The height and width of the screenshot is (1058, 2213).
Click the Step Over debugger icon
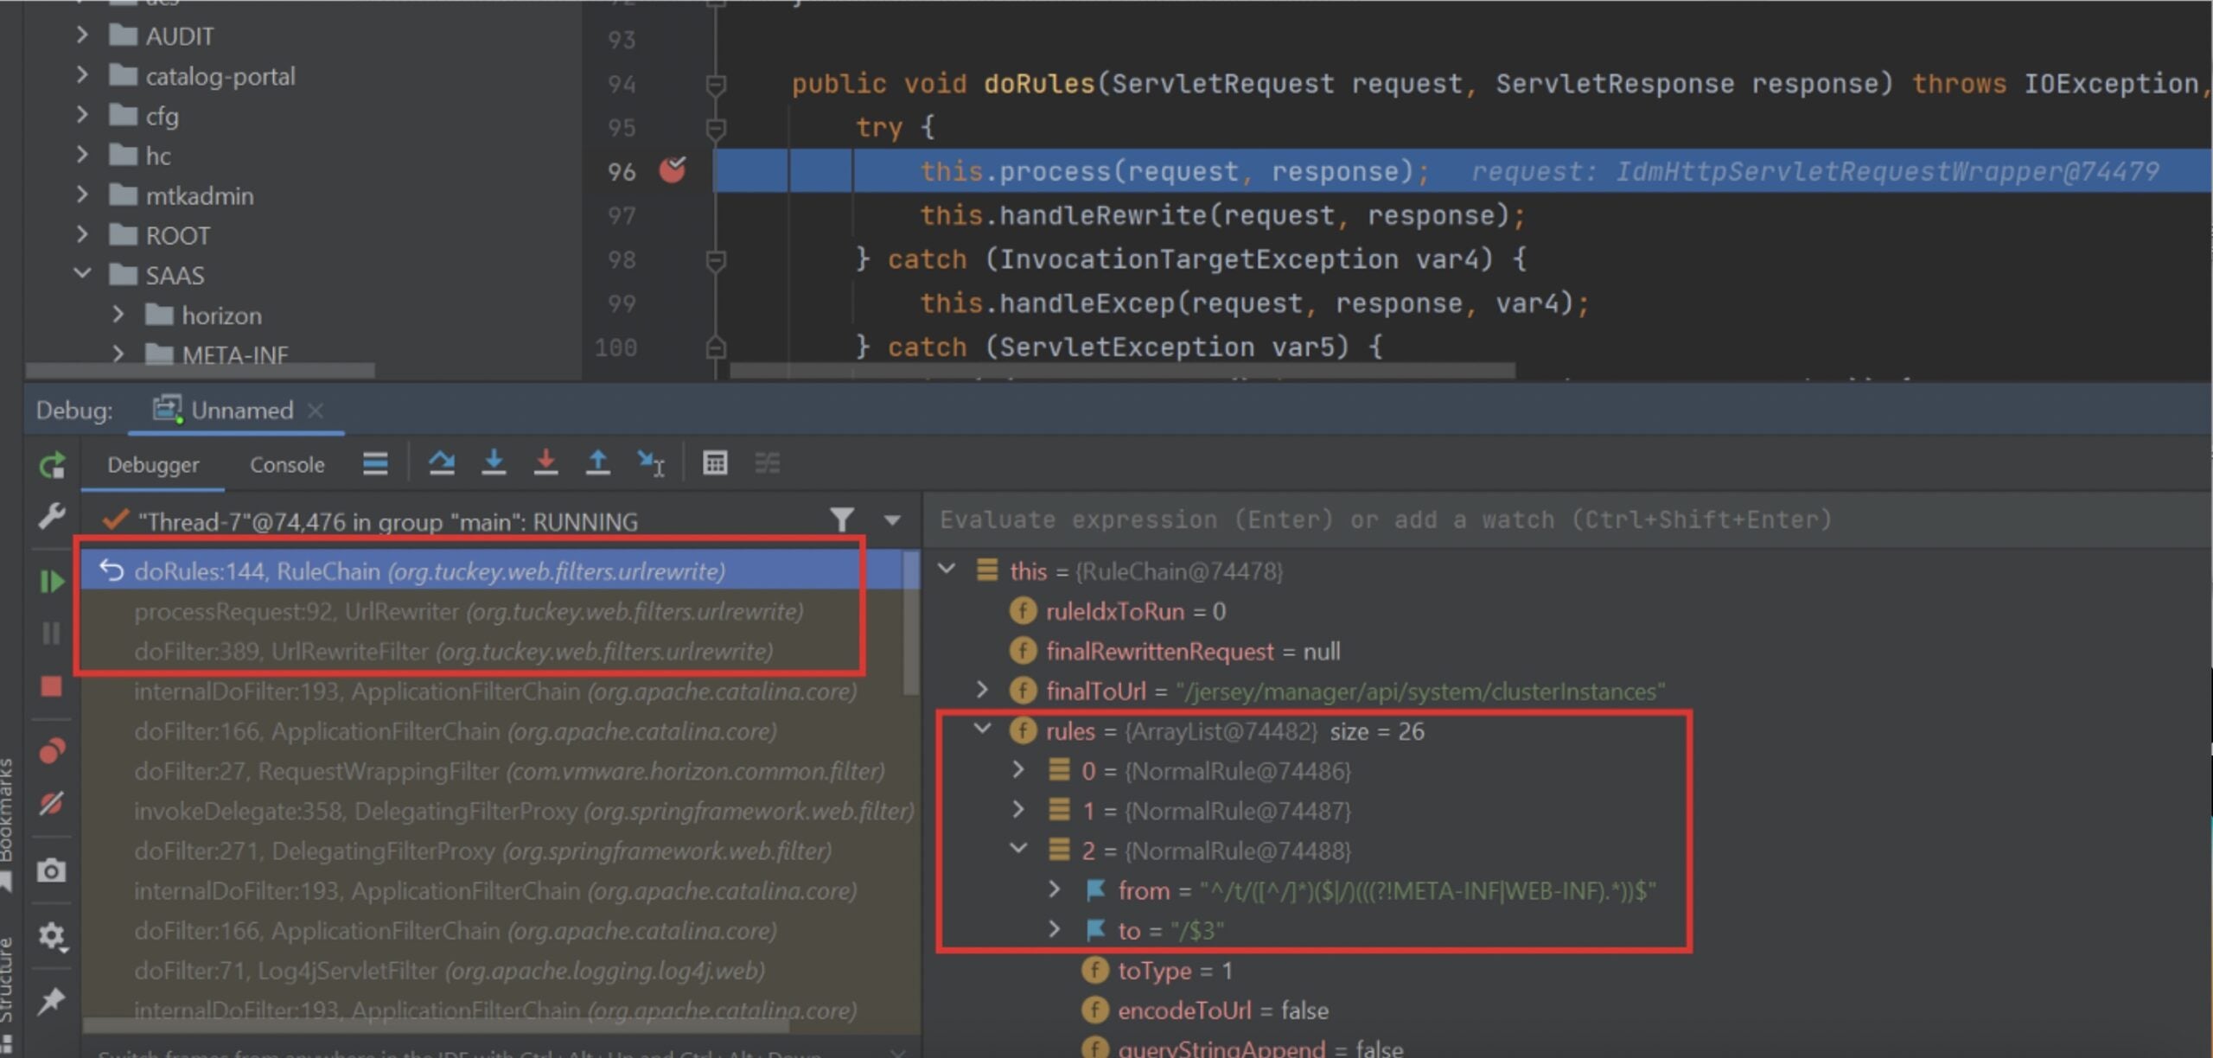442,463
